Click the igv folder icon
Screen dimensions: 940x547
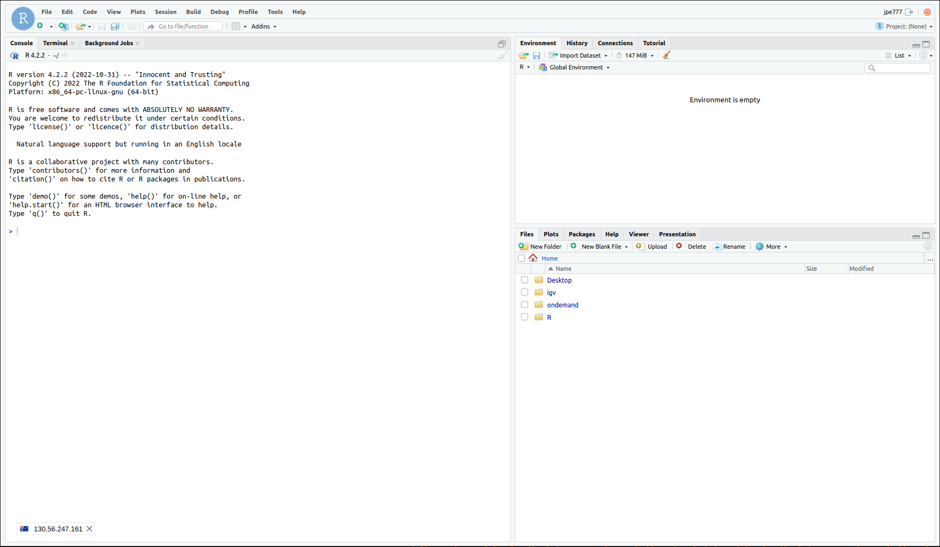pyautogui.click(x=539, y=292)
